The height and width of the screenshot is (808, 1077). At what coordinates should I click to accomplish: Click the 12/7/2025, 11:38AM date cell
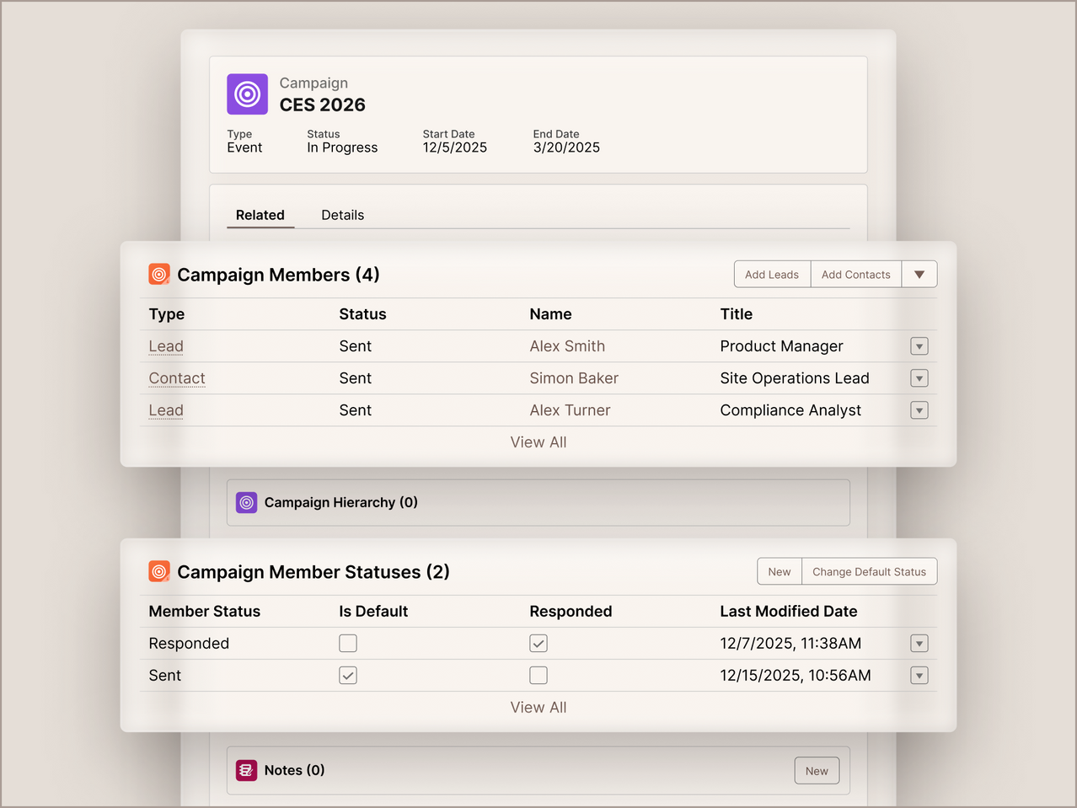(790, 644)
